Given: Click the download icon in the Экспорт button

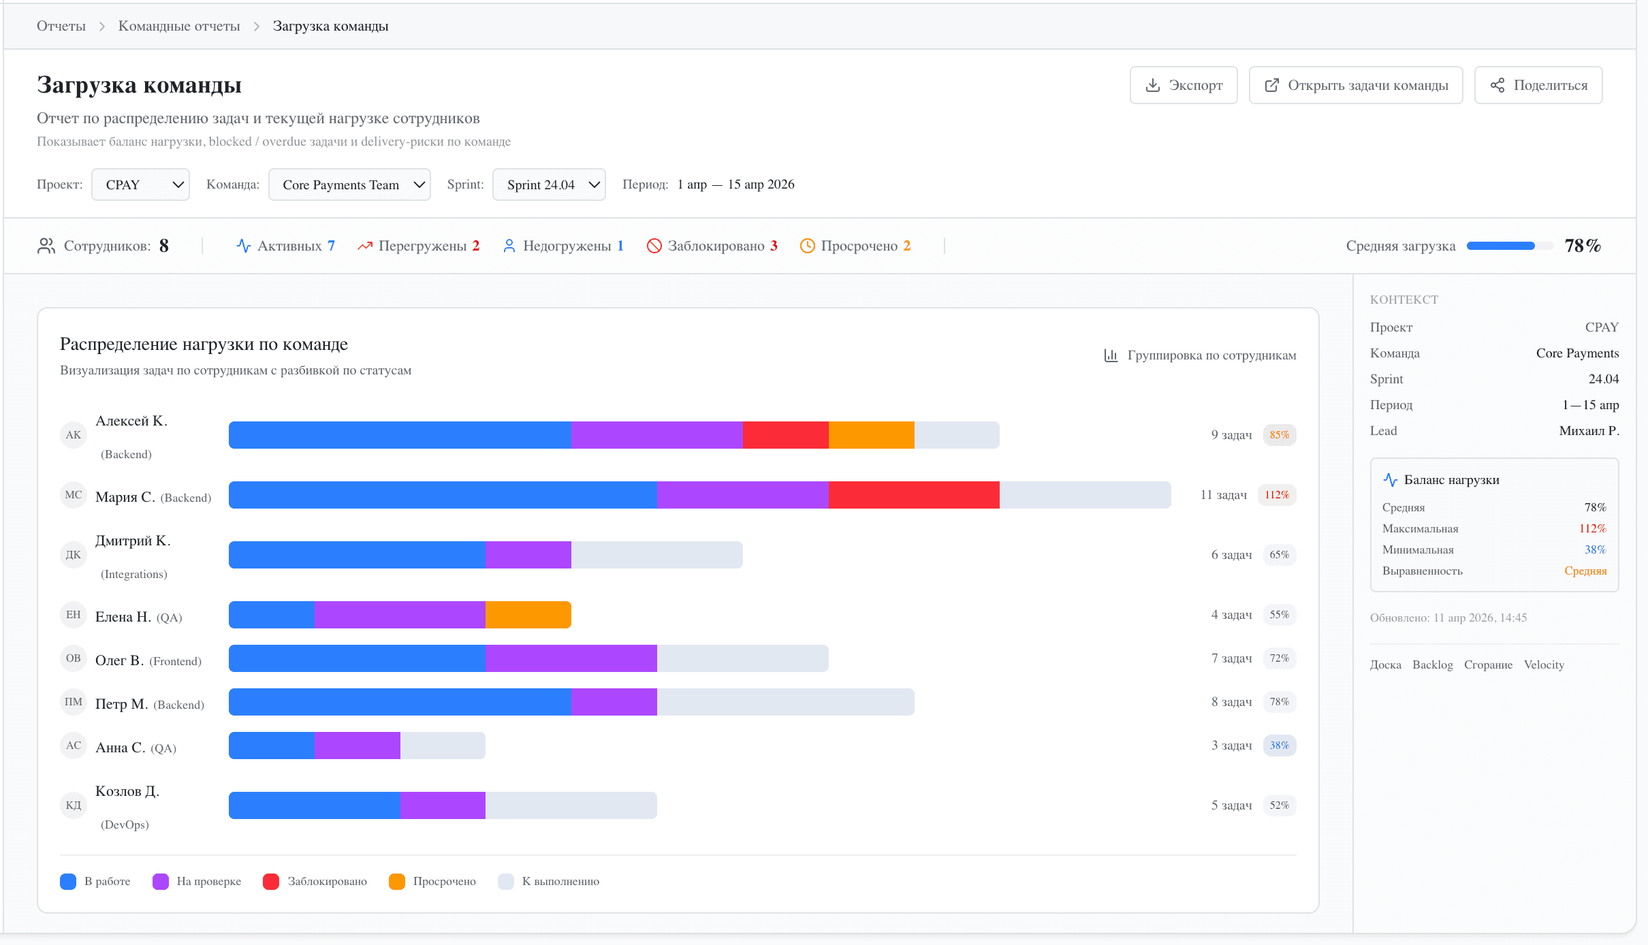Looking at the screenshot, I should pyautogui.click(x=1152, y=85).
